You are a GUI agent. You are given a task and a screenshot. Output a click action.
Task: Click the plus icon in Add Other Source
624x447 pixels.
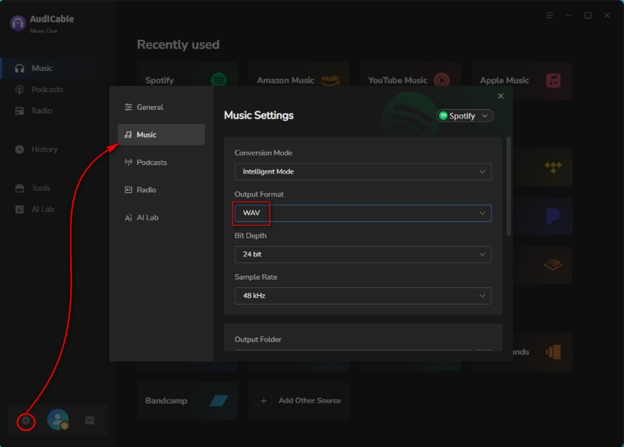[264, 401]
